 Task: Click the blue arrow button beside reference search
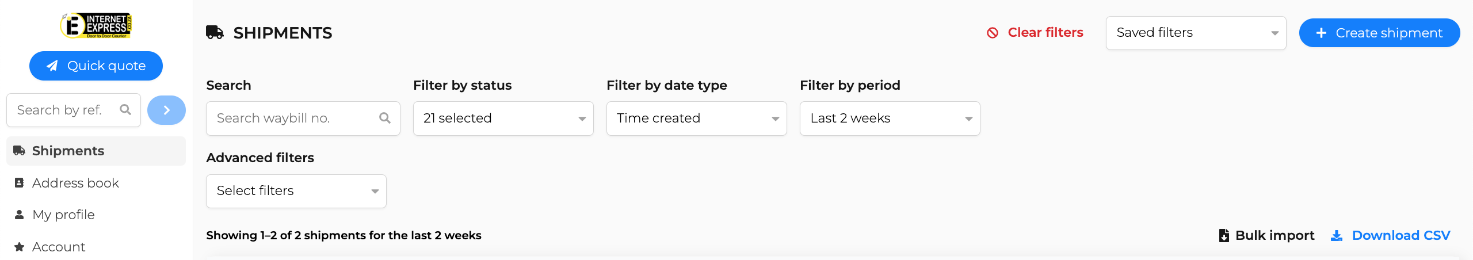pyautogui.click(x=166, y=110)
